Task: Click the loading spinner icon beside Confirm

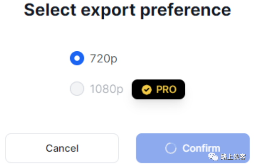Action: click(171, 148)
